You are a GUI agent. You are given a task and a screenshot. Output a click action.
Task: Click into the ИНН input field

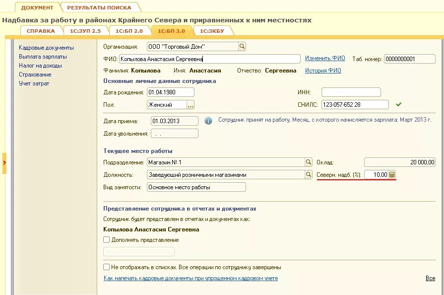coord(351,92)
